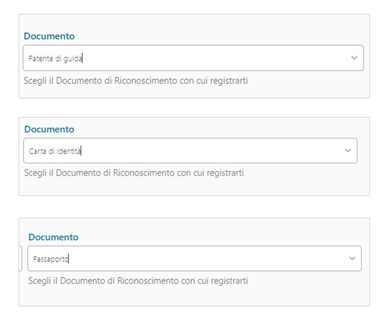Click Documento label above Passaporto
382x319 pixels.
53,237
